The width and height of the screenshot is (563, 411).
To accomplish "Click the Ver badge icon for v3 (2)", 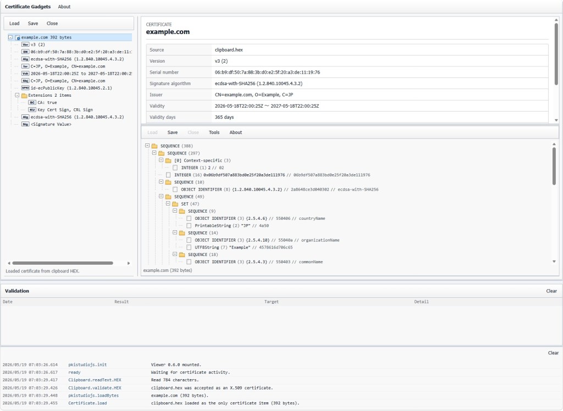I will [25, 45].
